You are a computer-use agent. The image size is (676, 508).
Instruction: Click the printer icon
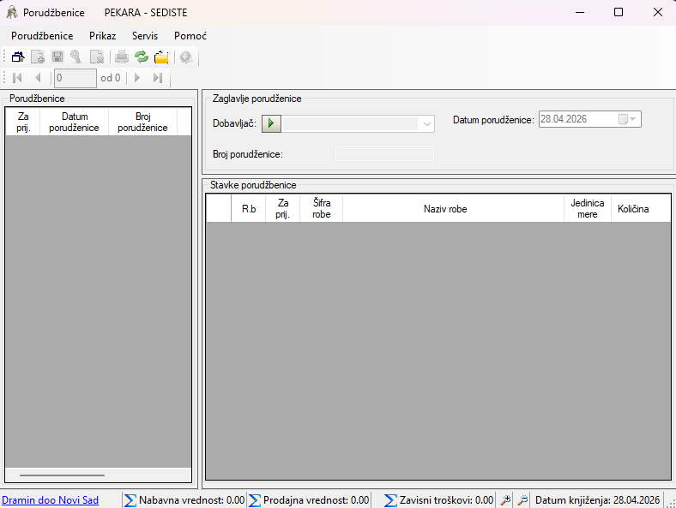[x=122, y=57]
